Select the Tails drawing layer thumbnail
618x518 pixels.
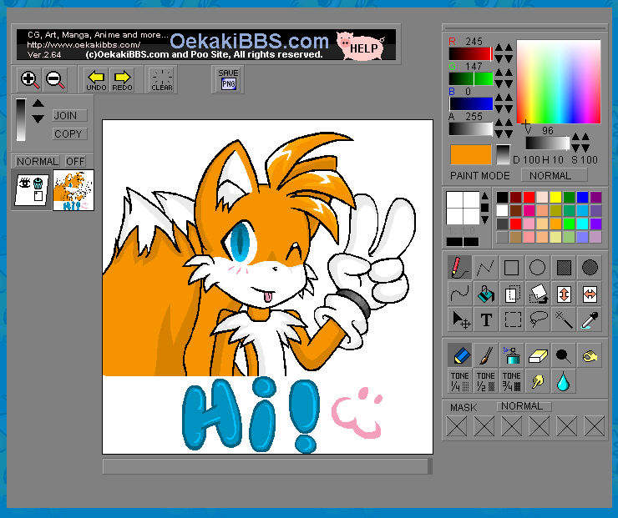coord(73,190)
